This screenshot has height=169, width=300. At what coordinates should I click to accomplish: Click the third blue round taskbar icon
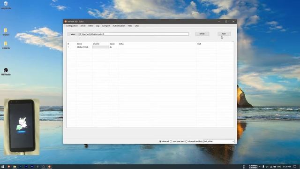pyautogui.click(x=32, y=167)
